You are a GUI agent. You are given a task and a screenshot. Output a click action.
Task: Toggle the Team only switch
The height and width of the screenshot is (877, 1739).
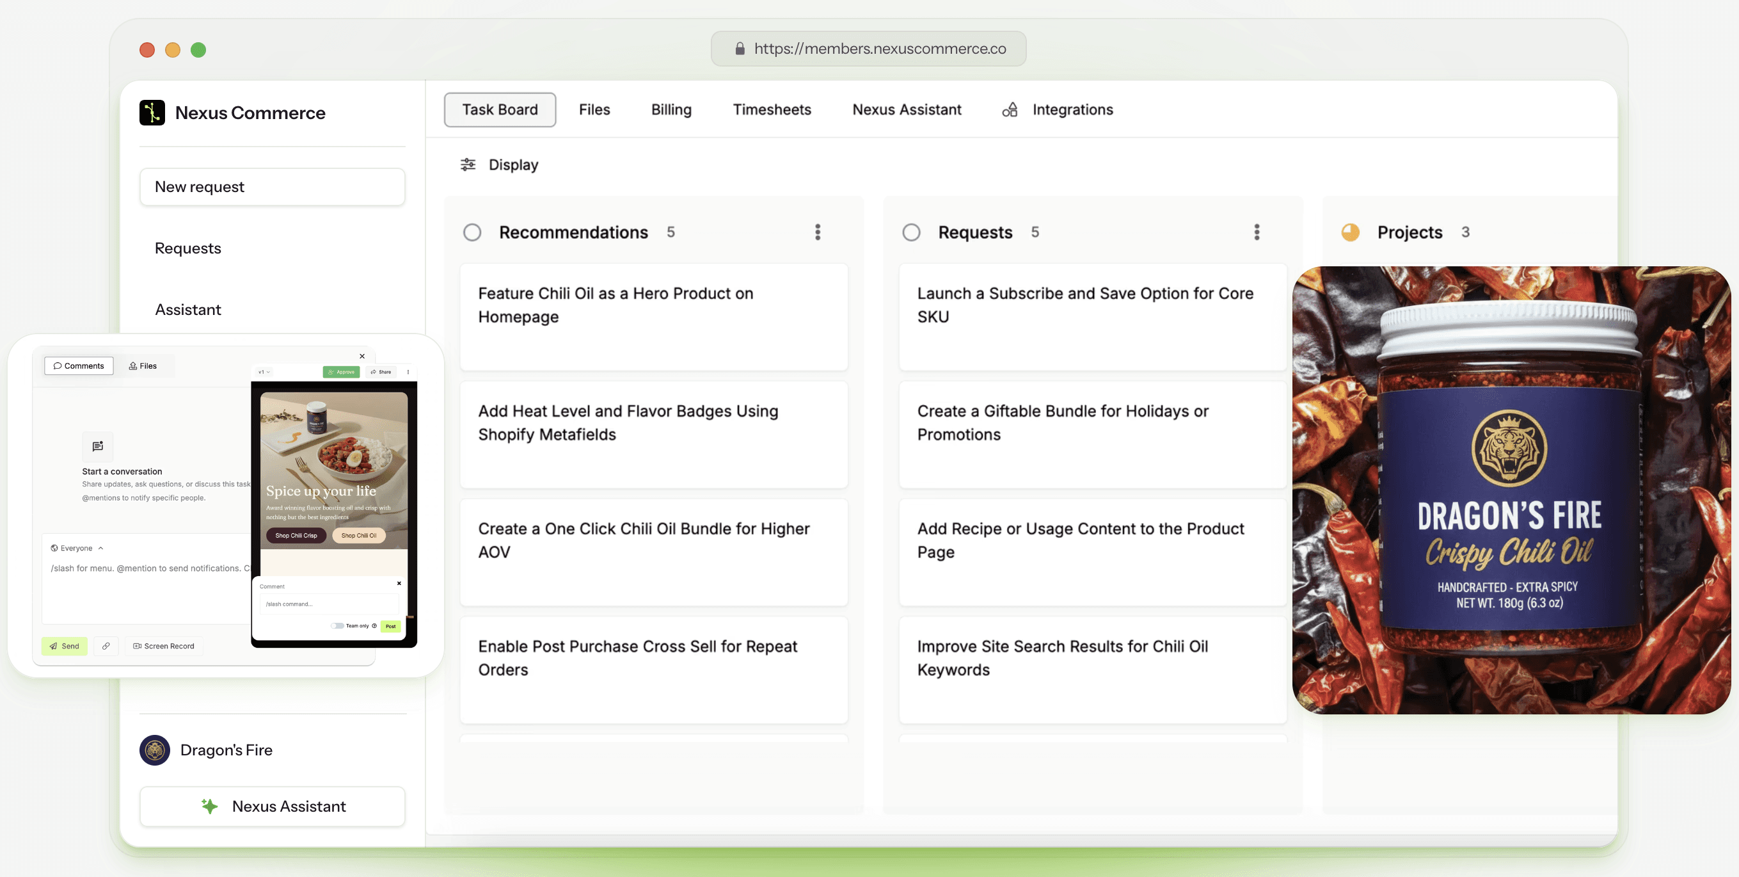coord(337,625)
